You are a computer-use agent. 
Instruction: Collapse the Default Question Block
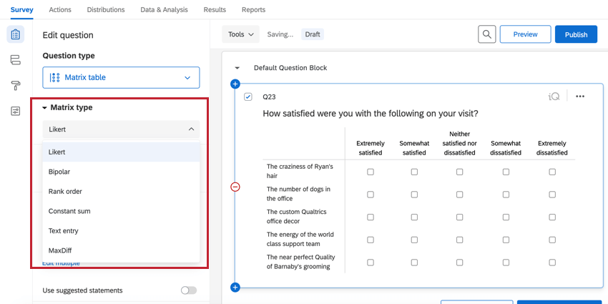[237, 68]
